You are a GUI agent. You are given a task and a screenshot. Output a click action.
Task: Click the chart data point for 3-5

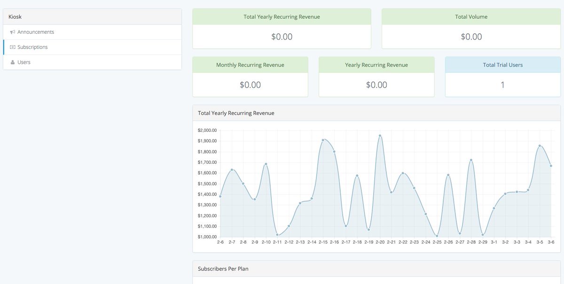[x=540, y=146]
